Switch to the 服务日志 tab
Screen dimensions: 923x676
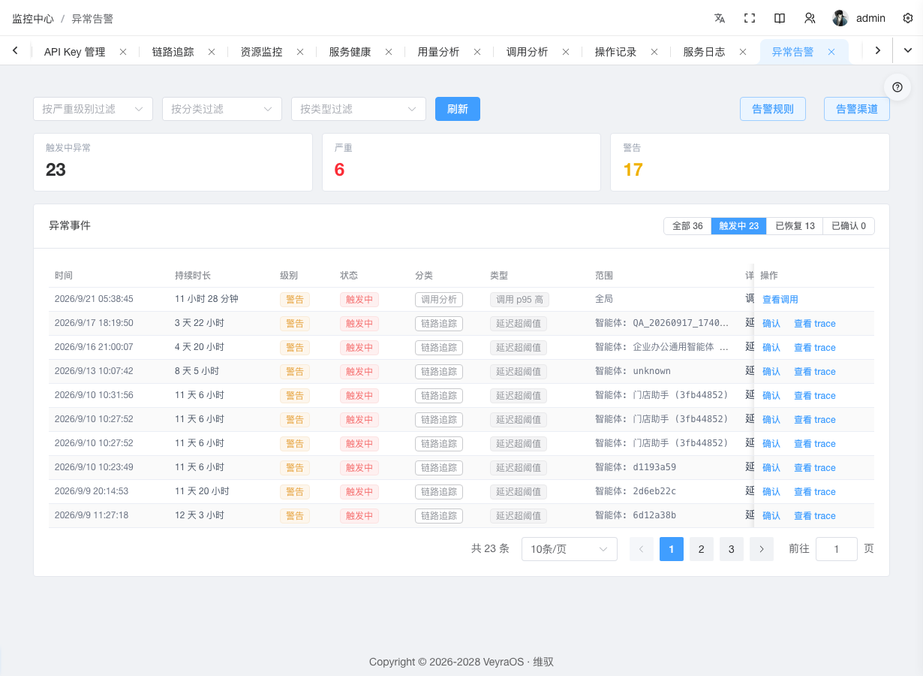pyautogui.click(x=704, y=52)
